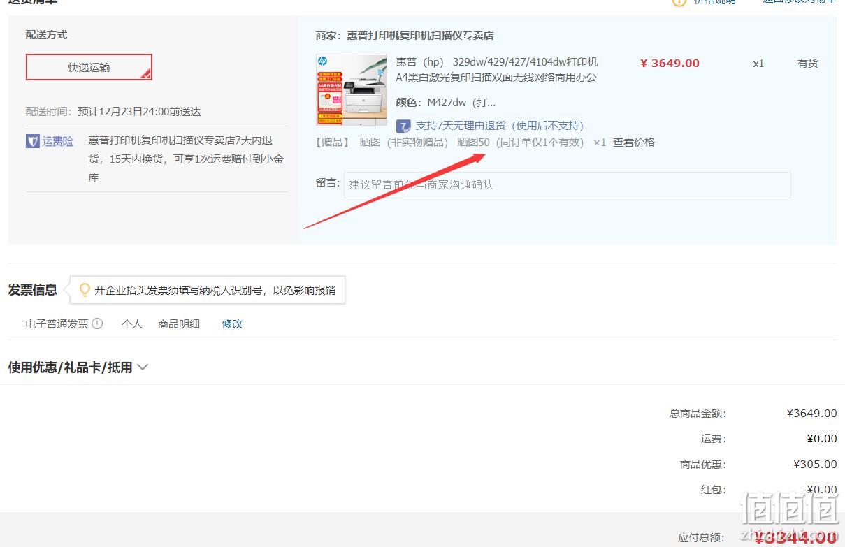The width and height of the screenshot is (845, 547).
Task: Click the 应付总额 label
Action: (701, 537)
